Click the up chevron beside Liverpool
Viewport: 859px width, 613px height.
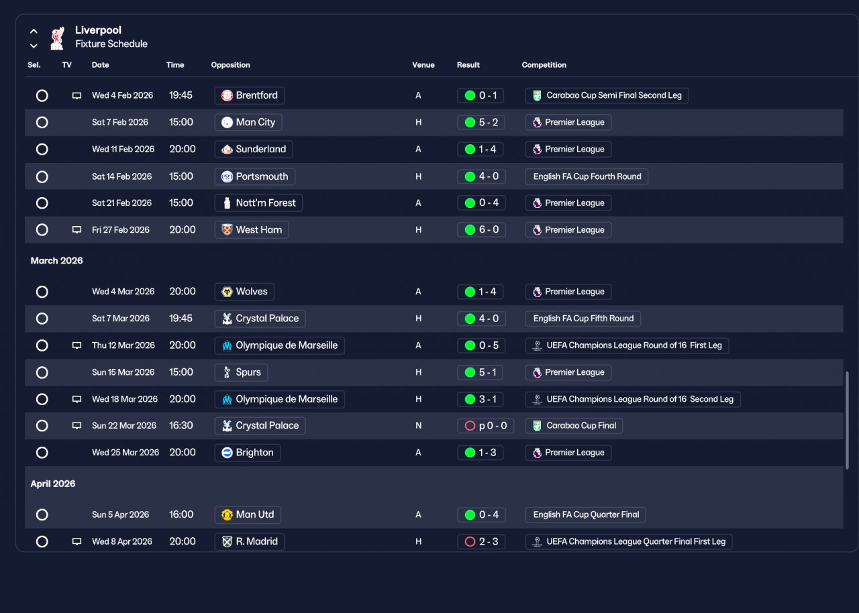coord(34,31)
